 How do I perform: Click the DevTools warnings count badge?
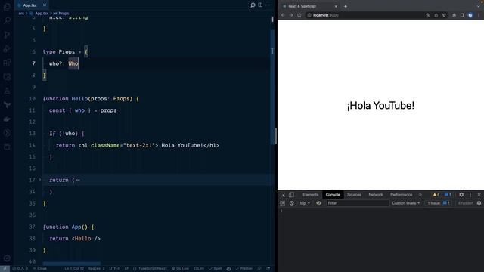[436, 195]
